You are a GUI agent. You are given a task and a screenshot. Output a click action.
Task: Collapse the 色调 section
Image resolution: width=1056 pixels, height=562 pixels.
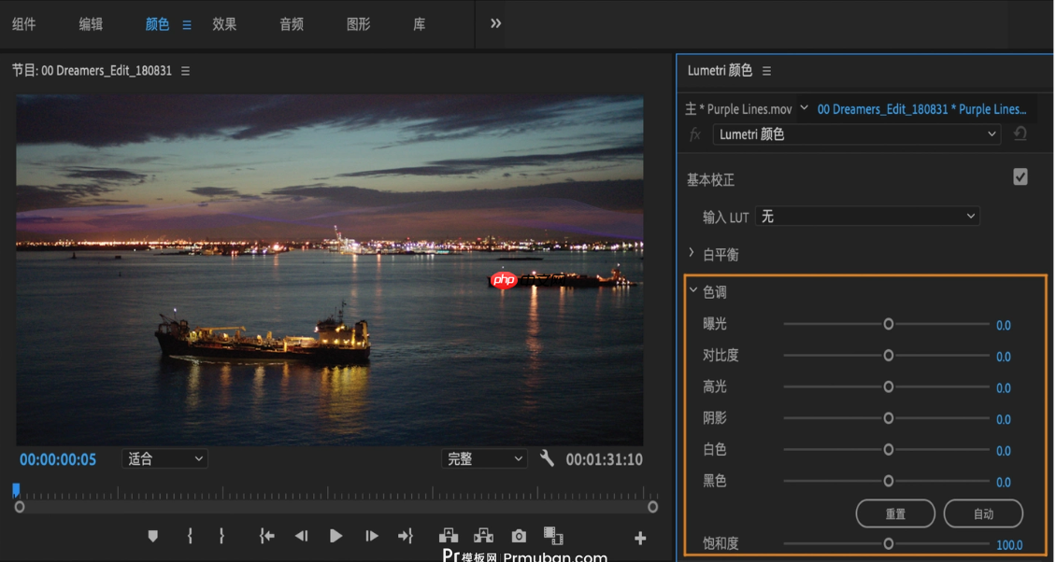(x=693, y=291)
